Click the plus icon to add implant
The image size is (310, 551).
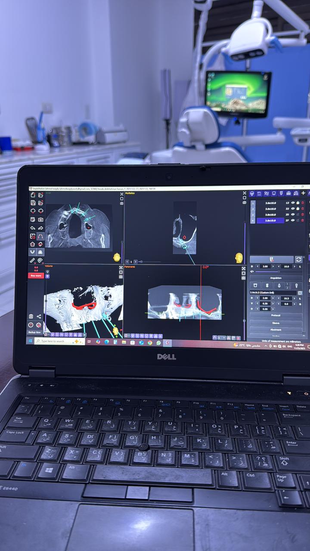coord(303,194)
